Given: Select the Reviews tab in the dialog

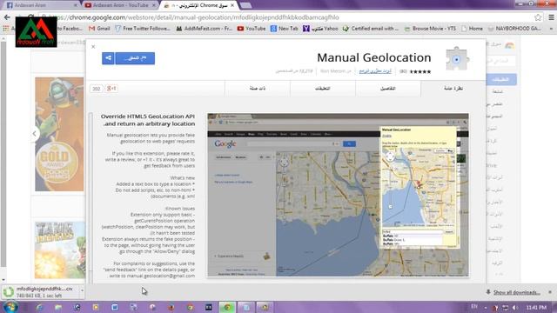Looking at the screenshot, I should coord(323,89).
